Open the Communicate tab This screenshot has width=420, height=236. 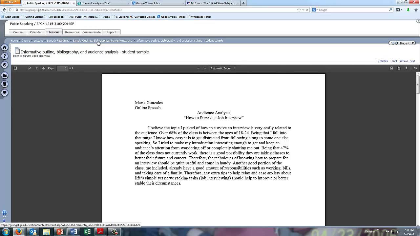coord(91,32)
